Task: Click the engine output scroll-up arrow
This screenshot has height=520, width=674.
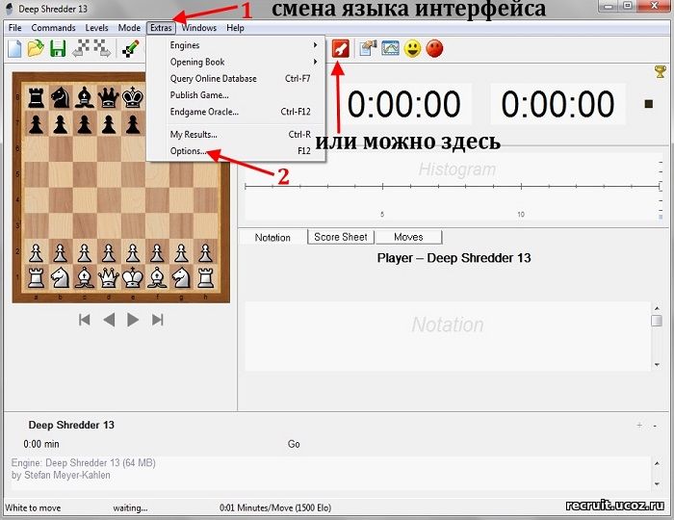Action: coord(657,463)
